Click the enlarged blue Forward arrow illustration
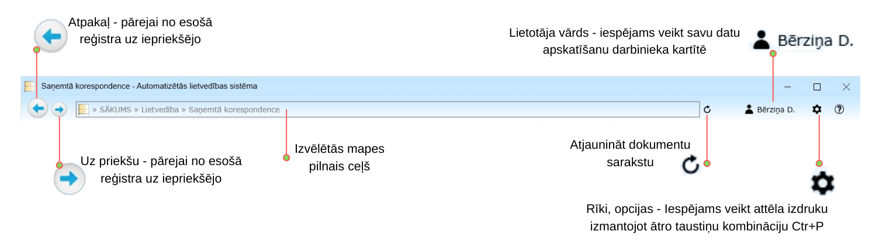Viewport: 879px width, 245px height. coord(69,178)
